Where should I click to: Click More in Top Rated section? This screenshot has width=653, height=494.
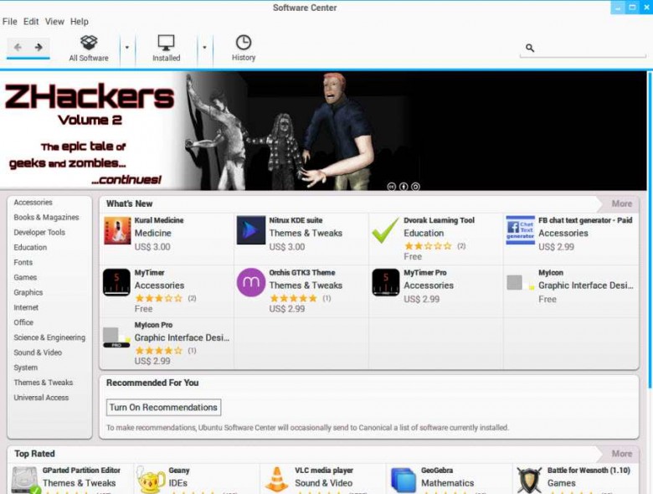[622, 454]
